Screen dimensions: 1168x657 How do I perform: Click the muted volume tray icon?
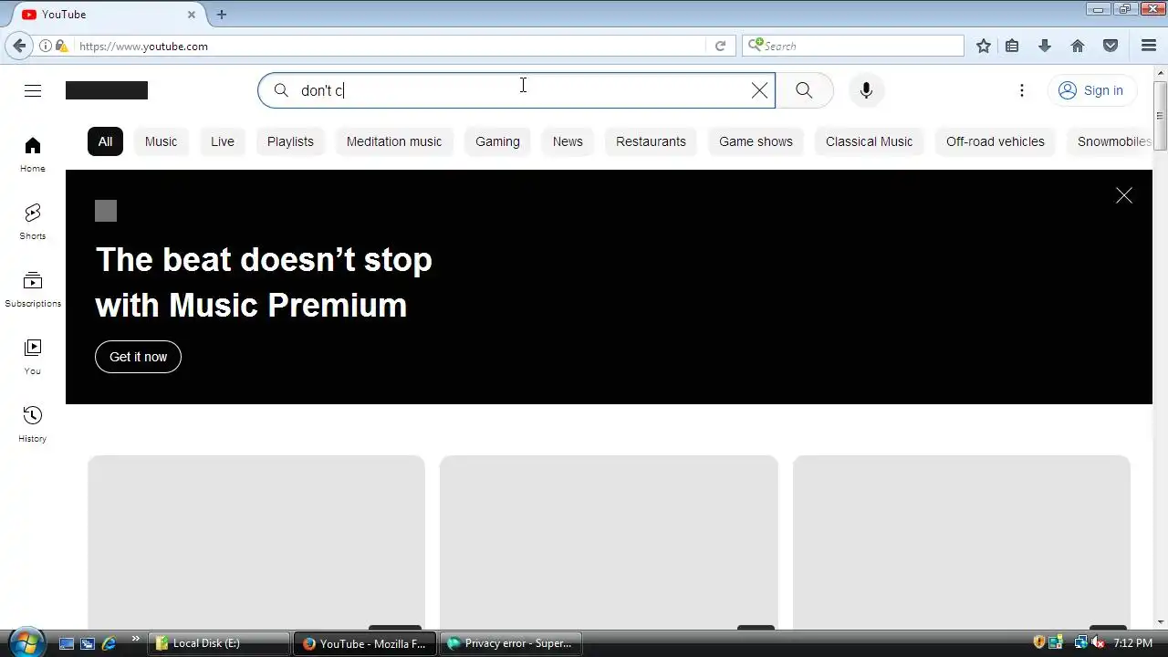click(1098, 643)
